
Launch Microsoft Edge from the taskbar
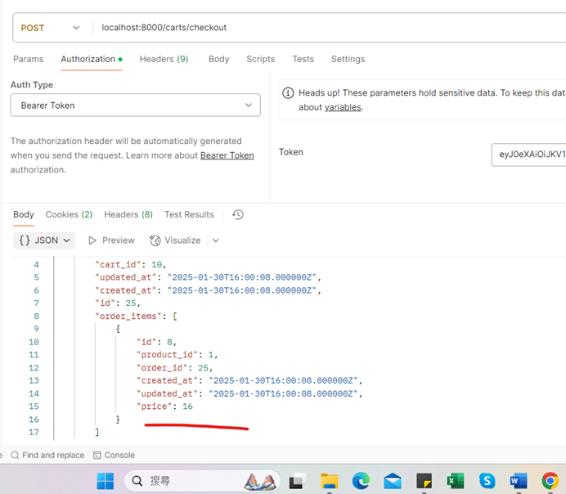pos(361,481)
